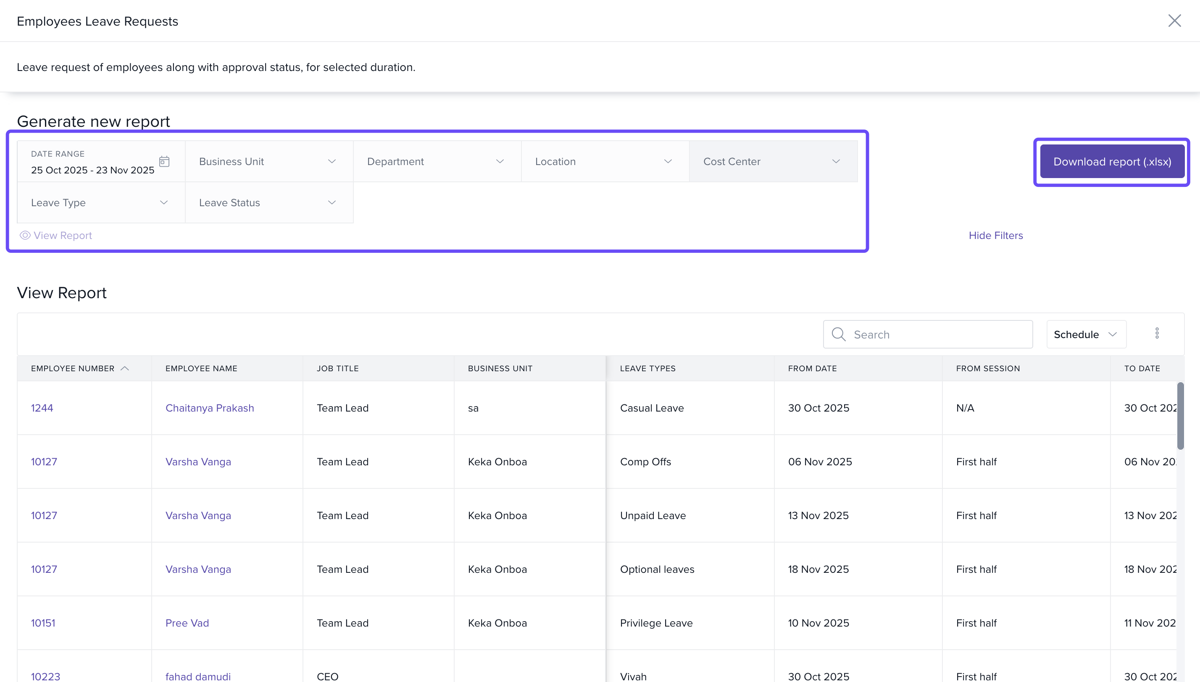Open the three-dot table options menu
The height and width of the screenshot is (682, 1200).
coord(1157,333)
